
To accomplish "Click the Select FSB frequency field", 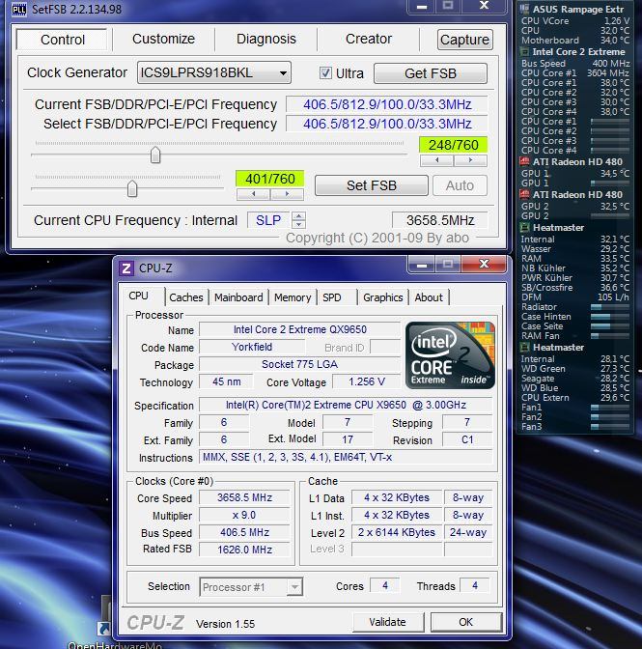I will click(x=387, y=124).
